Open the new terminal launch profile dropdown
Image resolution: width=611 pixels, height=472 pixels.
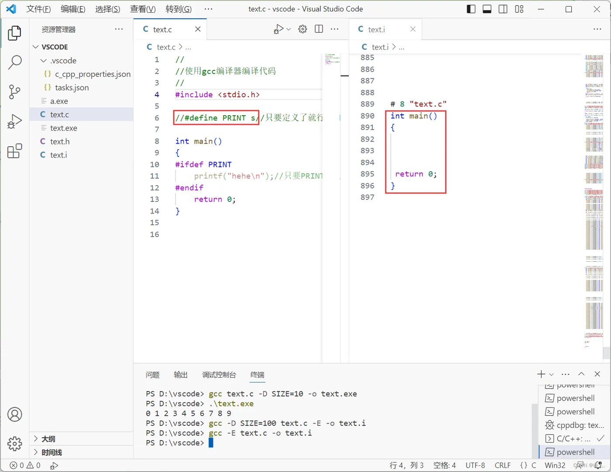[551, 374]
